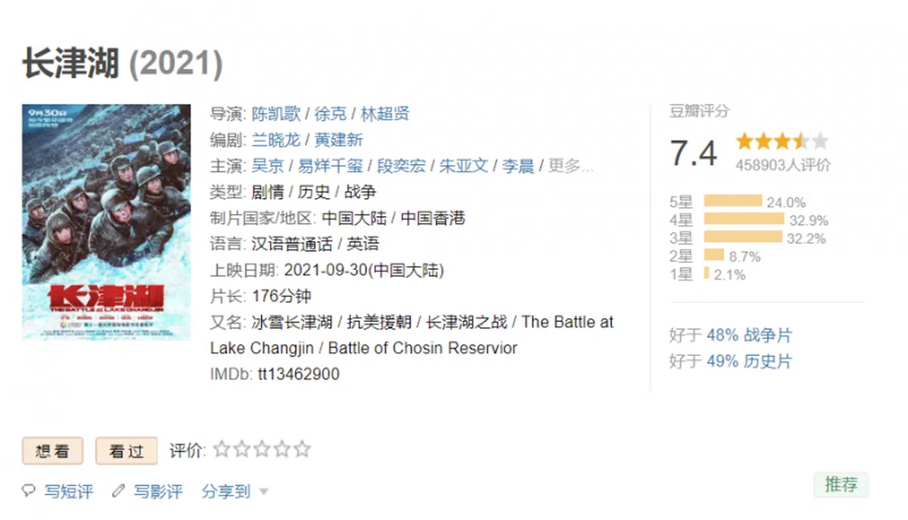Click the fifth rating star
This screenshot has width=908, height=520.
tap(302, 450)
